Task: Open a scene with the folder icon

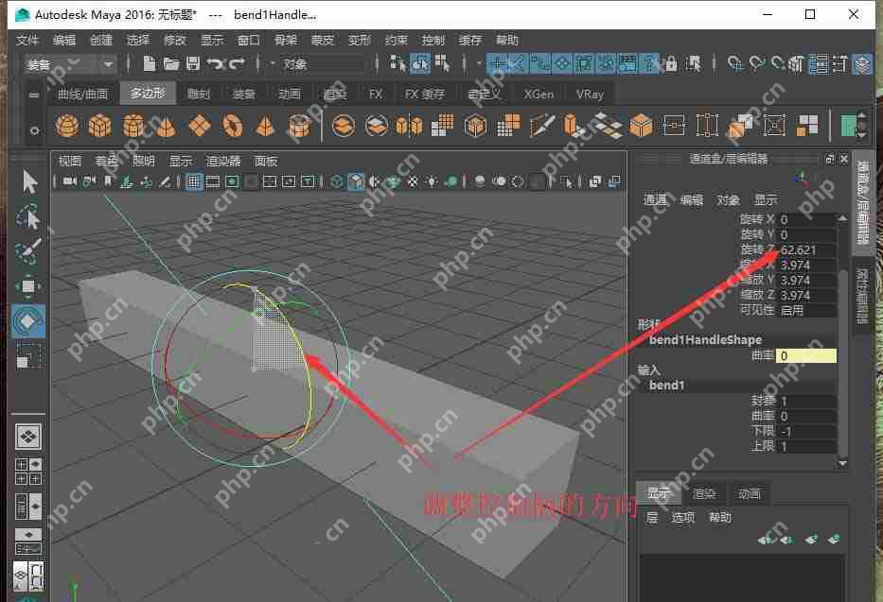Action: pos(171,63)
